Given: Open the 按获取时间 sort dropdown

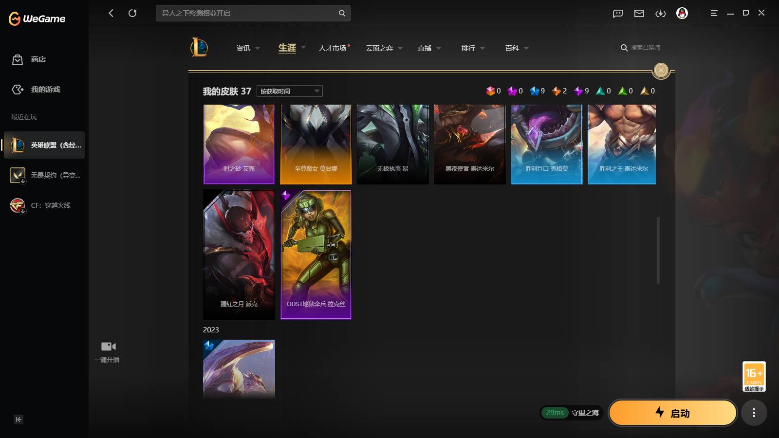Looking at the screenshot, I should coord(290,91).
